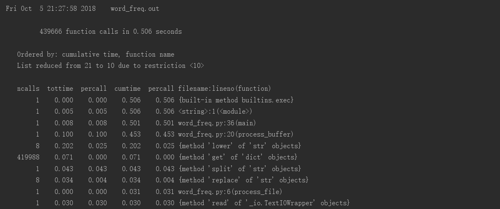Click the tottime column header
Image resolution: width=500 pixels, height=209 pixels.
pyautogui.click(x=60, y=89)
